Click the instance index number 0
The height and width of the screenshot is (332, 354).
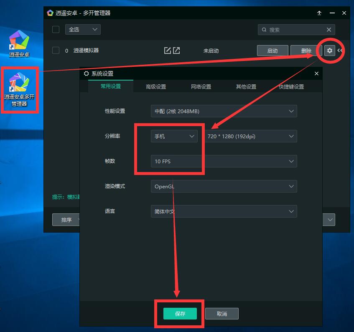66,51
